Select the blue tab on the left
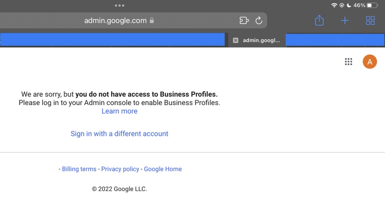The width and height of the screenshot is (385, 203). click(x=112, y=40)
